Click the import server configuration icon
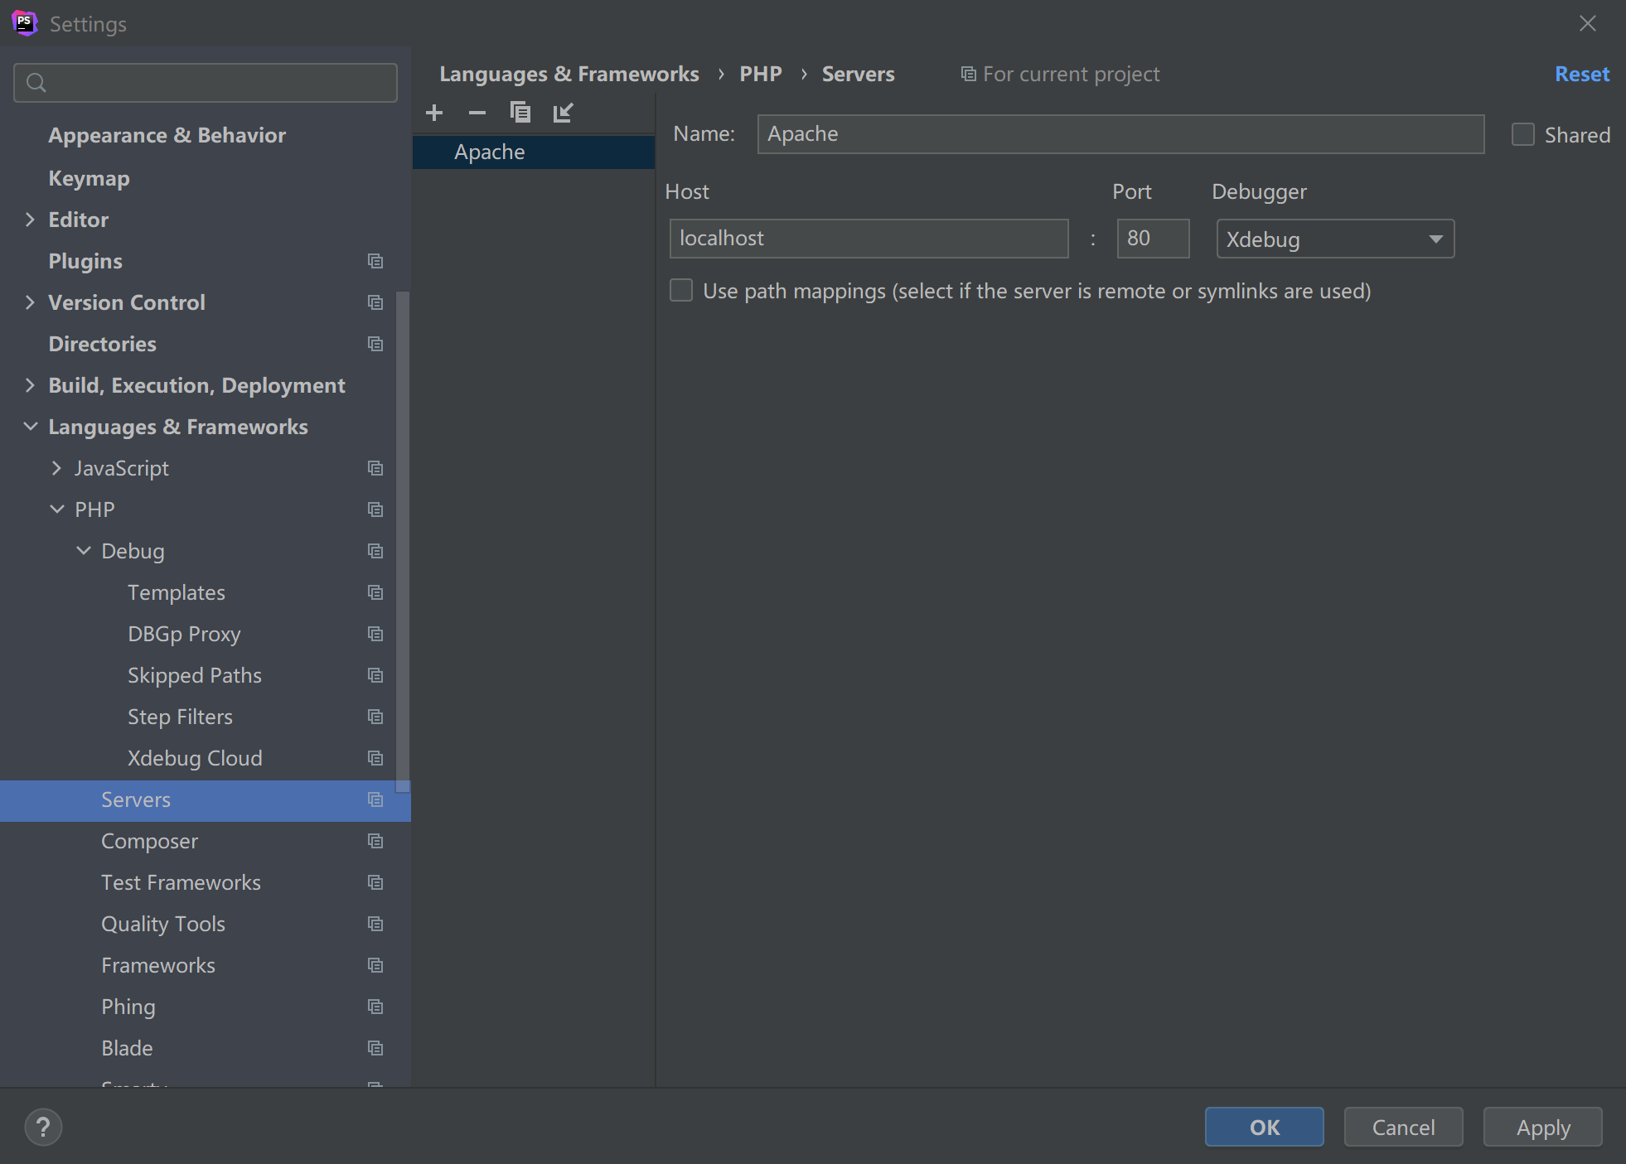The width and height of the screenshot is (1626, 1164). [x=564, y=113]
